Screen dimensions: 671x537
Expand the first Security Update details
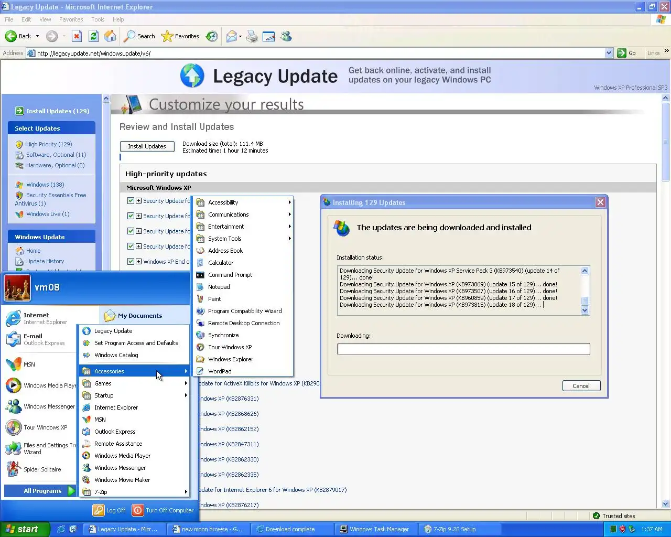[x=138, y=201]
